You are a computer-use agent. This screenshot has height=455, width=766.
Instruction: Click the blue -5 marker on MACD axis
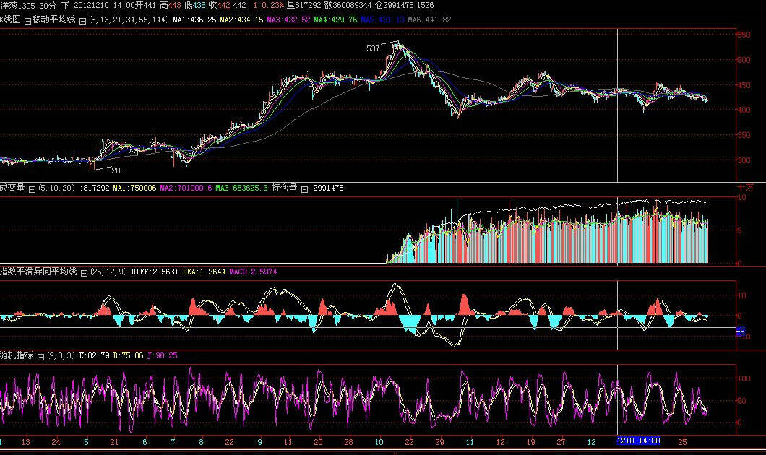741,332
